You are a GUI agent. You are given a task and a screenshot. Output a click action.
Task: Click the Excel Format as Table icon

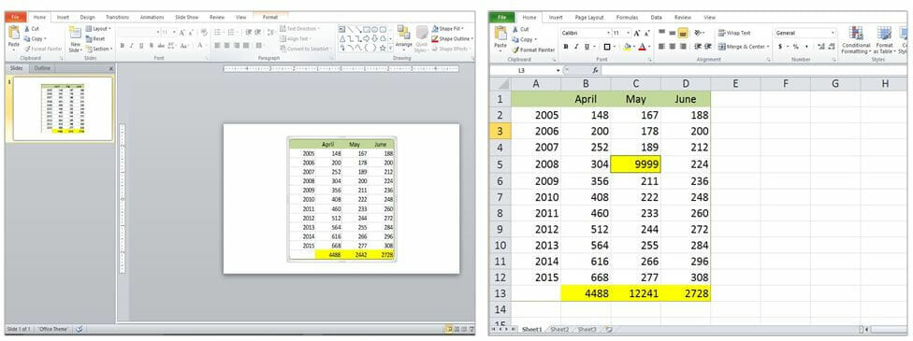[x=884, y=34]
